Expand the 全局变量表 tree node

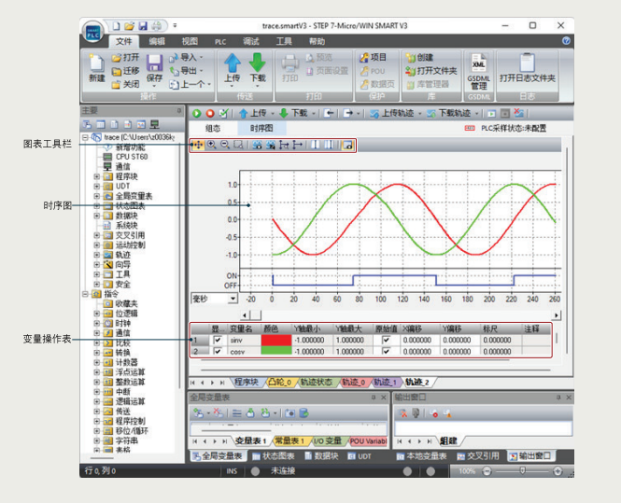pos(96,196)
